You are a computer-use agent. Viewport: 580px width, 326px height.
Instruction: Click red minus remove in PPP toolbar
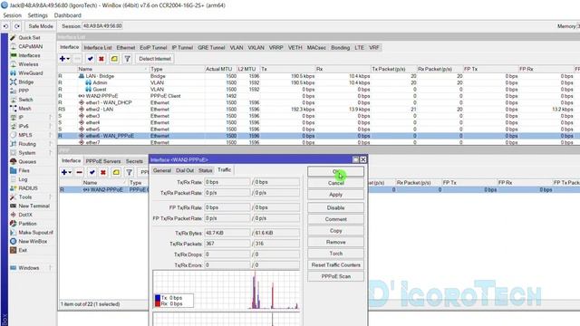[79, 172]
